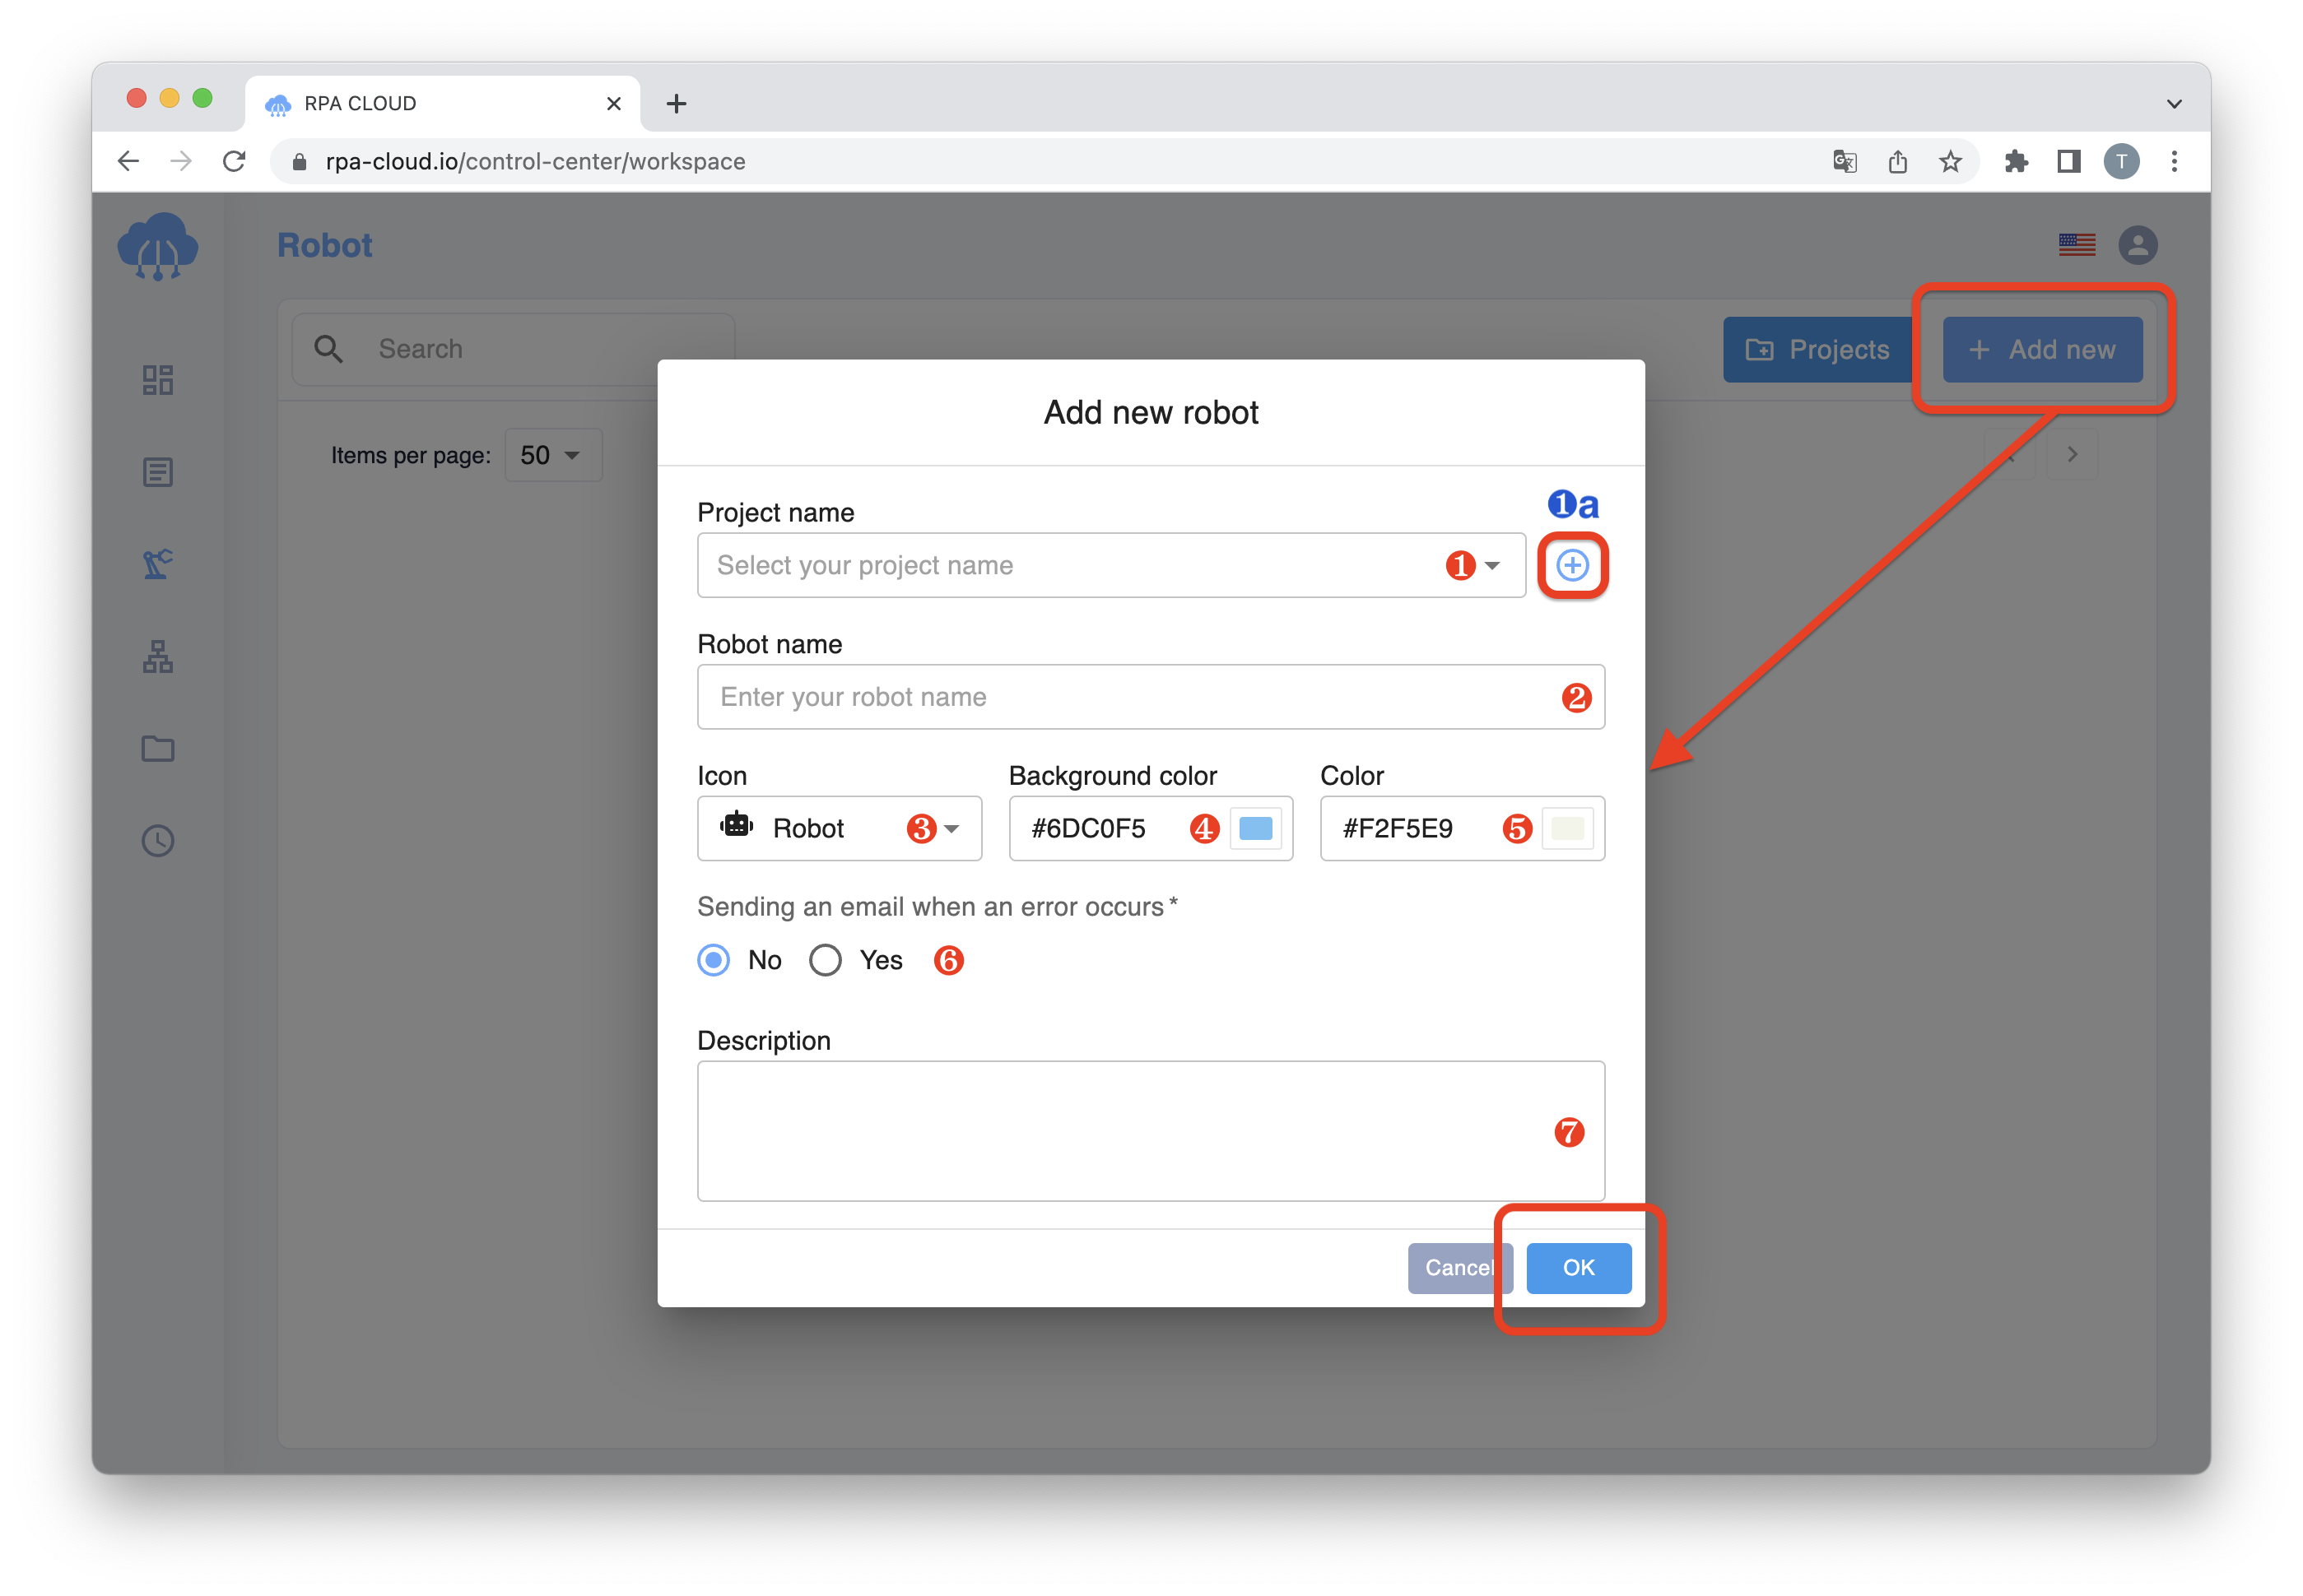
Task: Select the RPA CLOUD browser tab
Action: [x=443, y=103]
